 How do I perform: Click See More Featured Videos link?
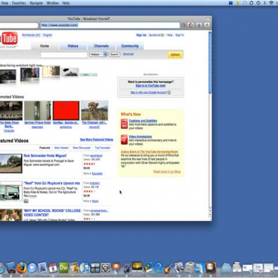(x=97, y=140)
